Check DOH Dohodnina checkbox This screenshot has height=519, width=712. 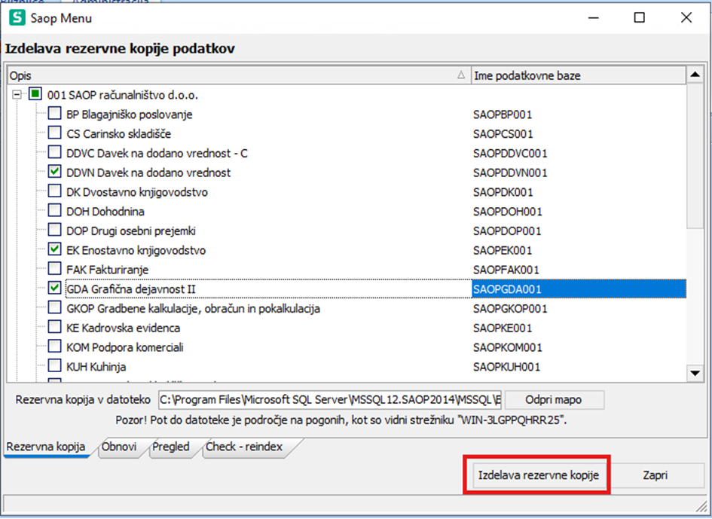point(54,211)
